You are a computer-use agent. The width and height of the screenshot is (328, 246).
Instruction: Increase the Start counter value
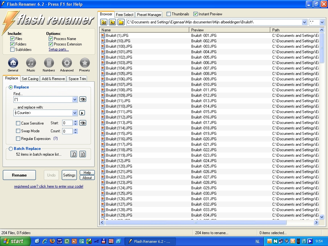coord(76,121)
